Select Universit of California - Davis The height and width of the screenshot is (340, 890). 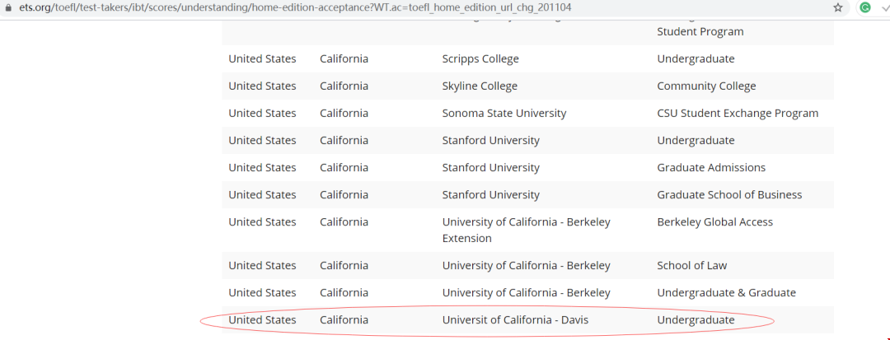pyautogui.click(x=515, y=320)
